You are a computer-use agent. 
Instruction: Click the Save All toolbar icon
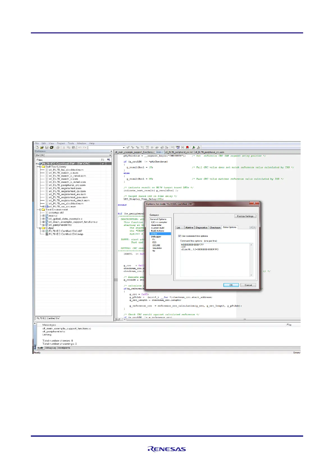pyautogui.click(x=52, y=147)
